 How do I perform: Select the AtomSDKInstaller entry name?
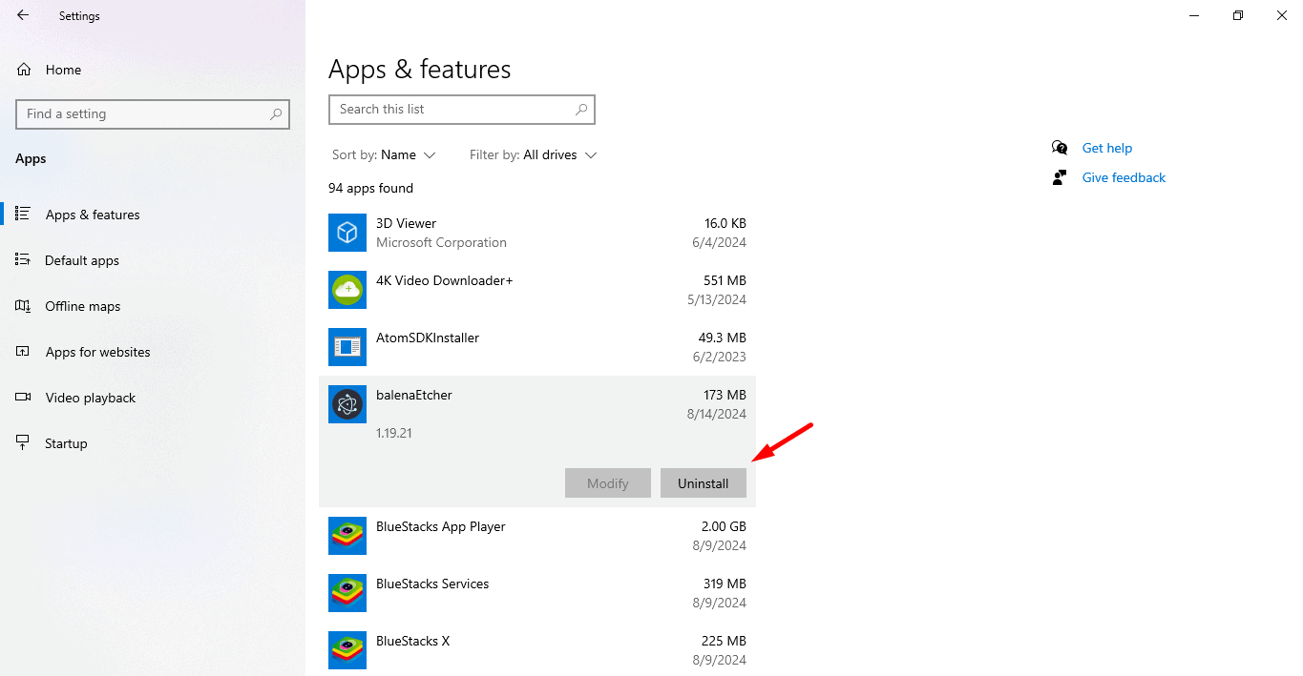coord(428,338)
